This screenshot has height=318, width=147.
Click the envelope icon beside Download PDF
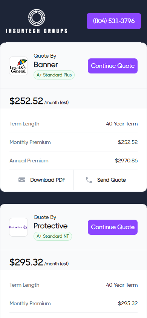[22, 180]
